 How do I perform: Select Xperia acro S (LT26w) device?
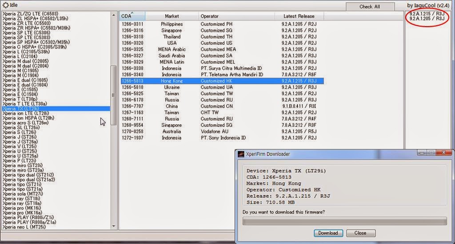pyautogui.click(x=25, y=123)
